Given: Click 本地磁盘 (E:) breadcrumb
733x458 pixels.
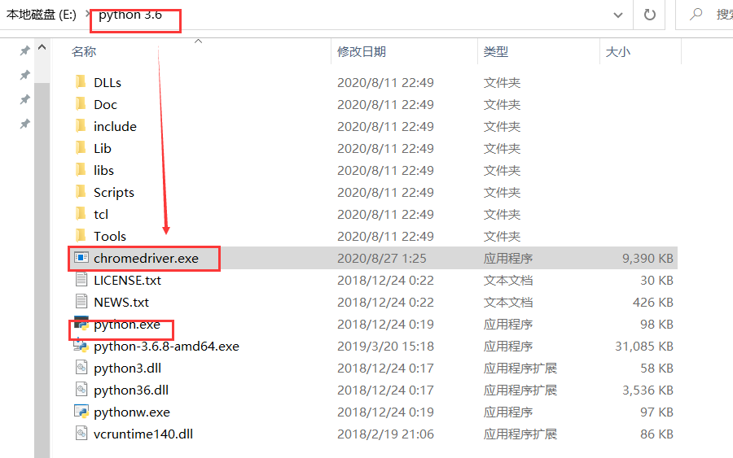Looking at the screenshot, I should pos(42,15).
